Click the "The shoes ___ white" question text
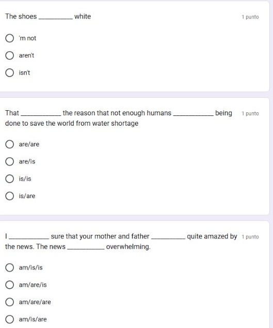 coord(48,17)
